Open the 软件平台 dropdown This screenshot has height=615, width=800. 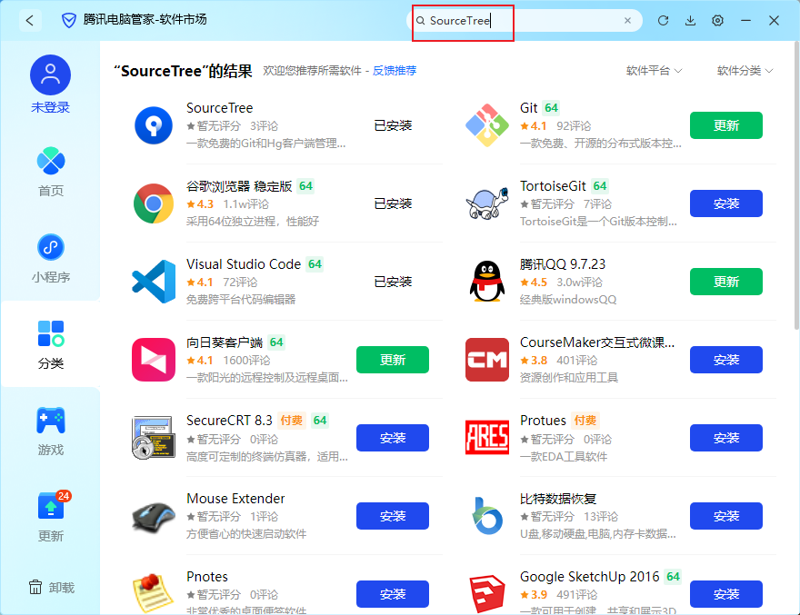654,69
